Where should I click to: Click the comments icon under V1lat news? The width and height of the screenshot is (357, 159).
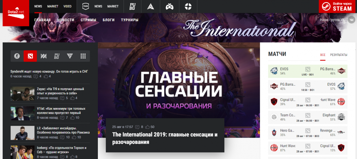pyautogui.click(x=62, y=118)
